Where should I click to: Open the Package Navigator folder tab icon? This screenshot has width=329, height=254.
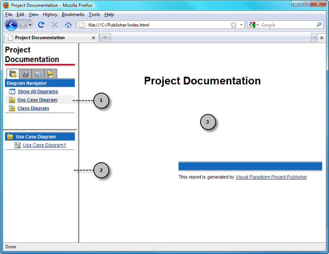click(x=51, y=74)
